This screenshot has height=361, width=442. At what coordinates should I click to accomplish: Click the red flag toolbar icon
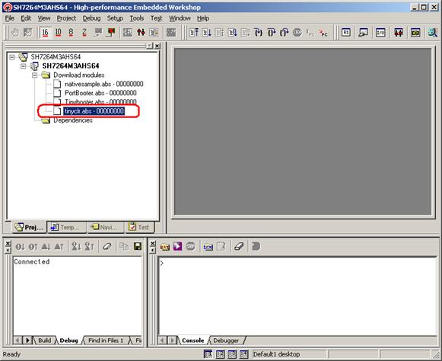click(x=111, y=33)
